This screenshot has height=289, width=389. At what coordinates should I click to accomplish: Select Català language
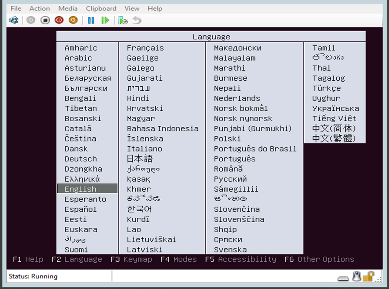(78, 128)
